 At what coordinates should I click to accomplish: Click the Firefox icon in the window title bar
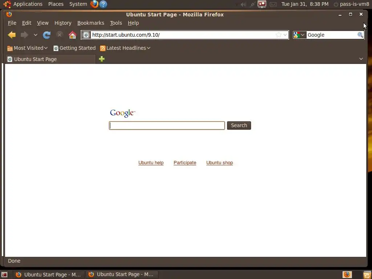coord(9,14)
